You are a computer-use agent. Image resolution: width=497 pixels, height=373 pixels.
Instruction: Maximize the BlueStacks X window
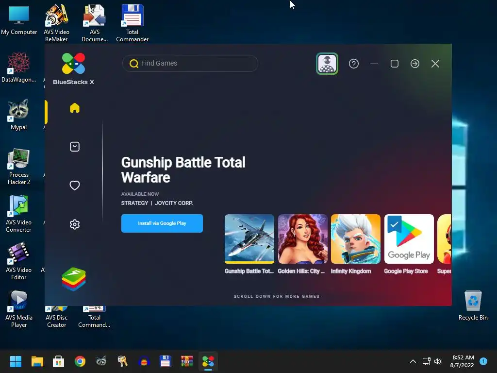coord(395,64)
